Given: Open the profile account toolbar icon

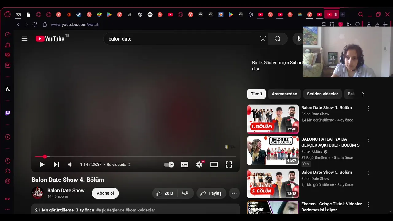Looking at the screenshot, I should (369, 25).
